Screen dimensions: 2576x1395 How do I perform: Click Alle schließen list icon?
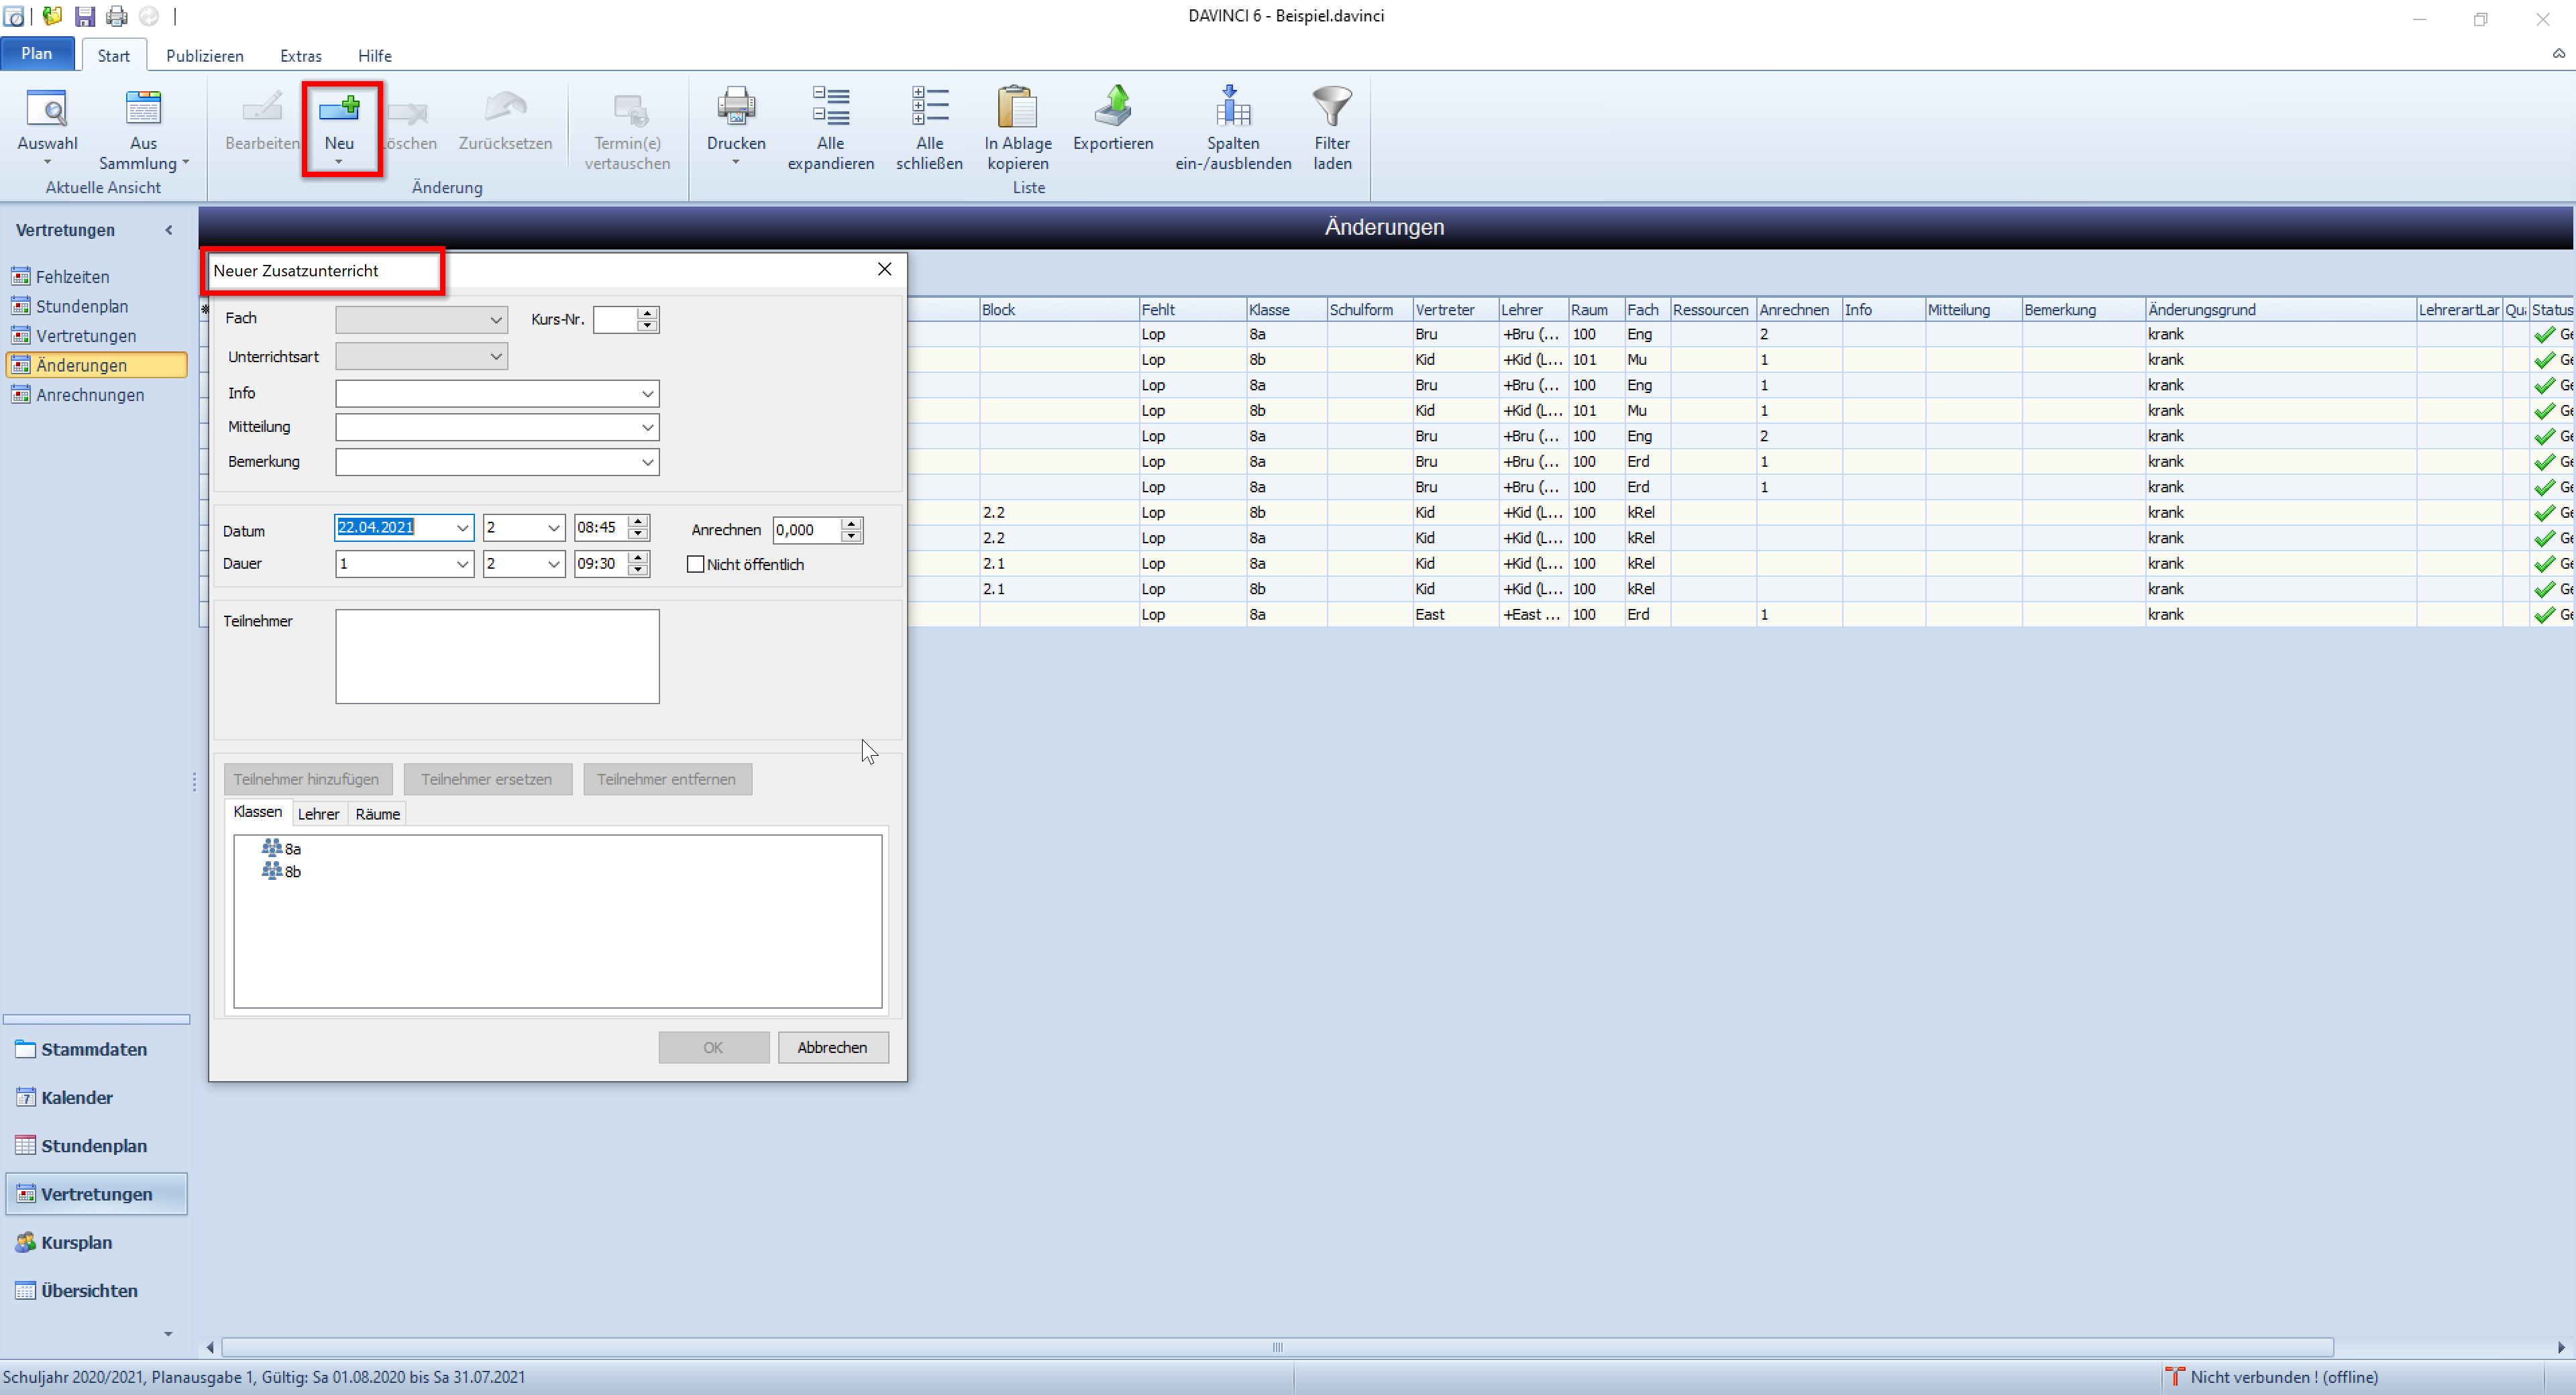pyautogui.click(x=929, y=107)
